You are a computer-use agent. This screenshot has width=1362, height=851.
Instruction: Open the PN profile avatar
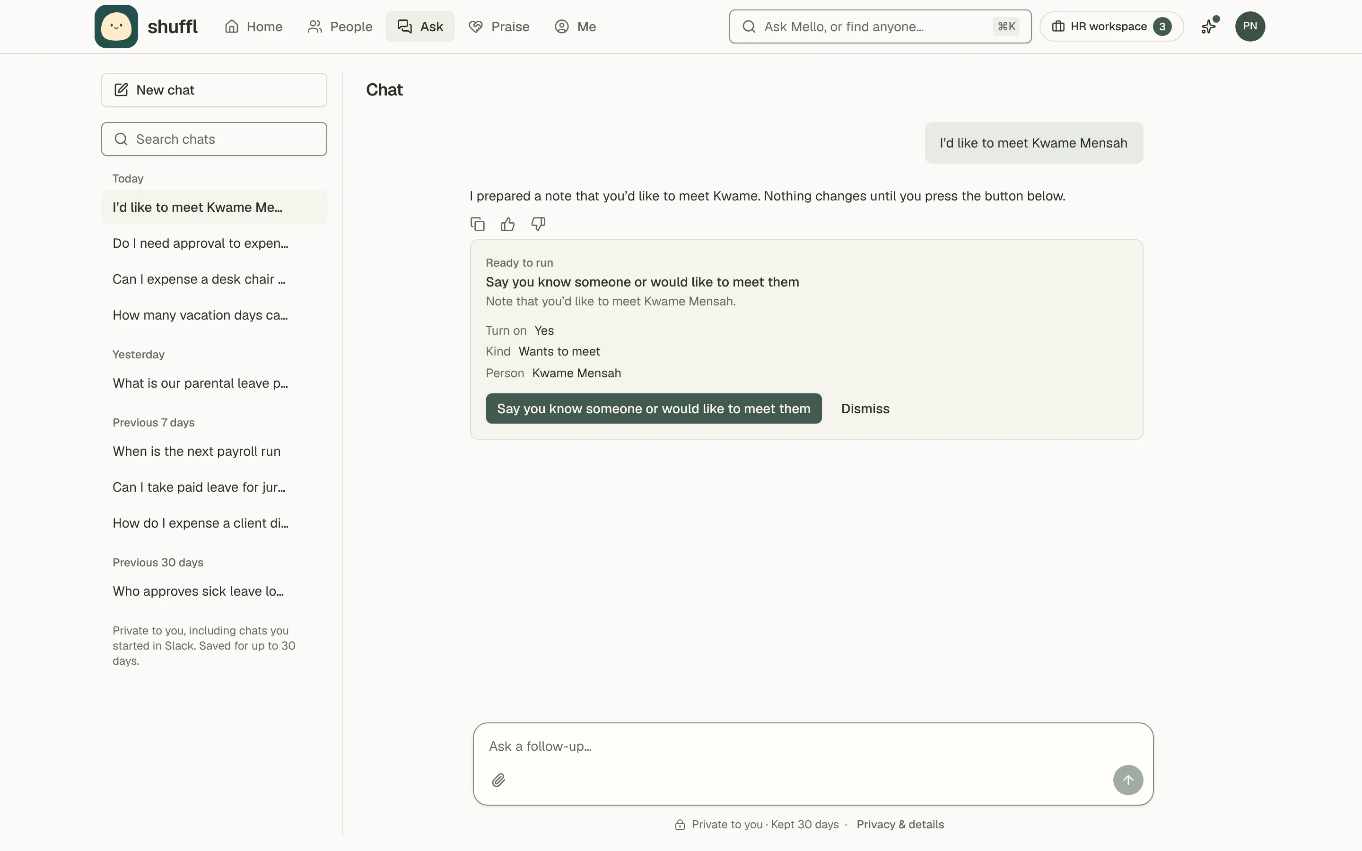click(x=1250, y=26)
